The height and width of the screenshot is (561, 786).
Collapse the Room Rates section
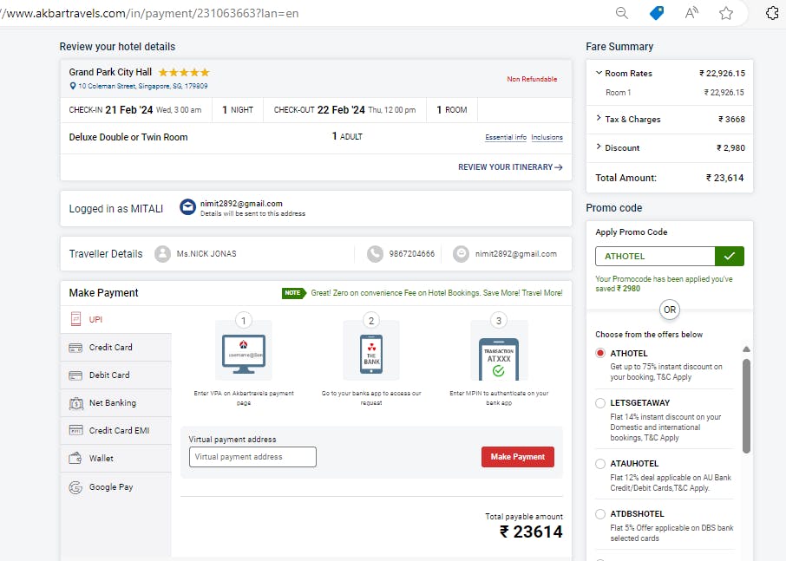(599, 73)
